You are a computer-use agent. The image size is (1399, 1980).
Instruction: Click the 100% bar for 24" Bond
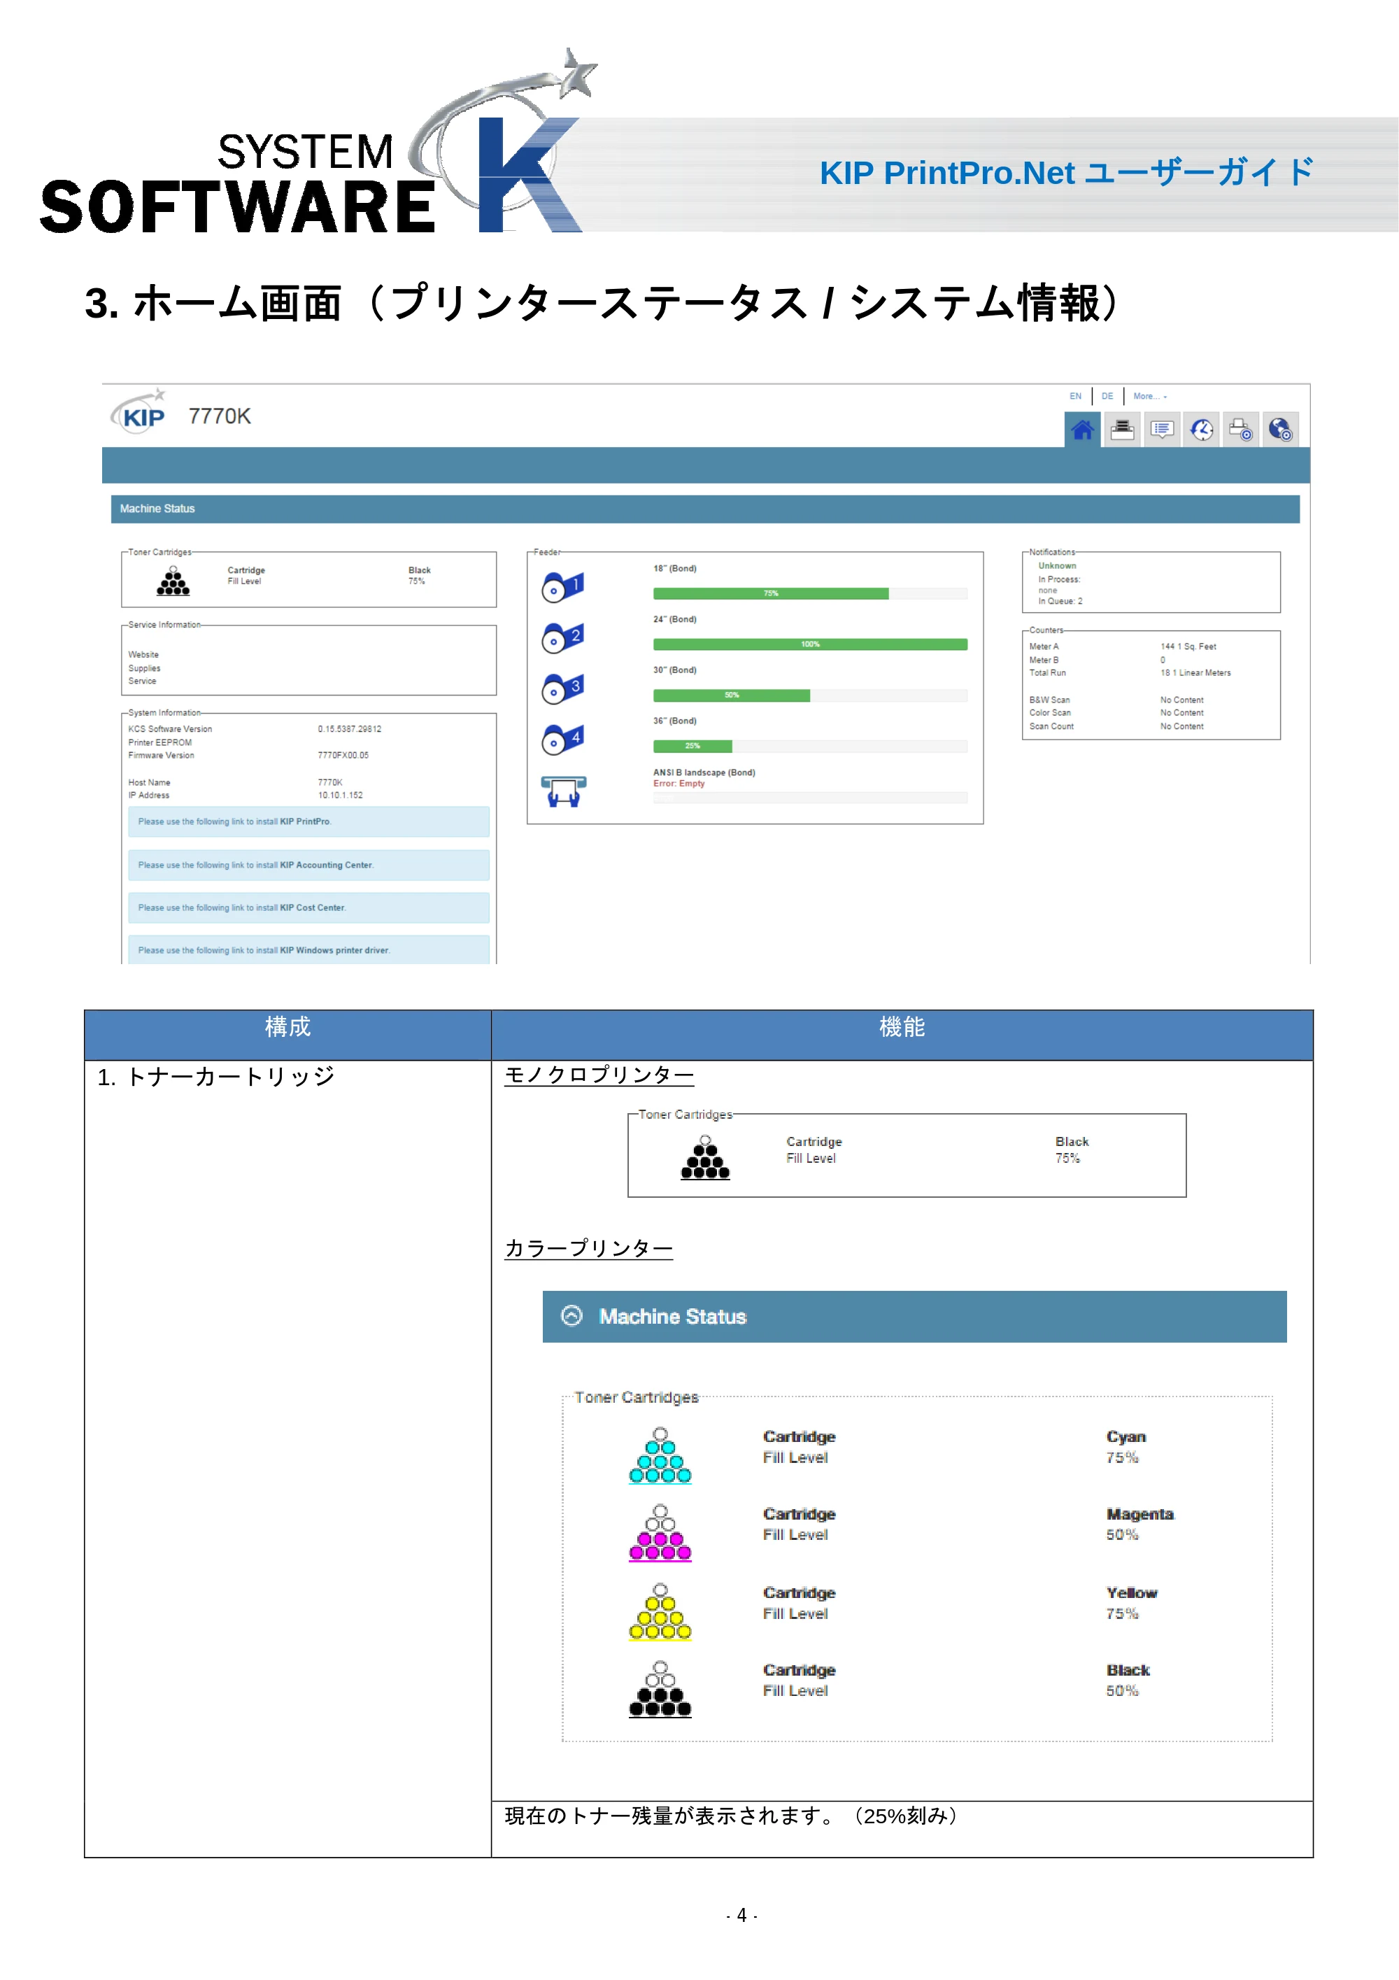(x=810, y=644)
